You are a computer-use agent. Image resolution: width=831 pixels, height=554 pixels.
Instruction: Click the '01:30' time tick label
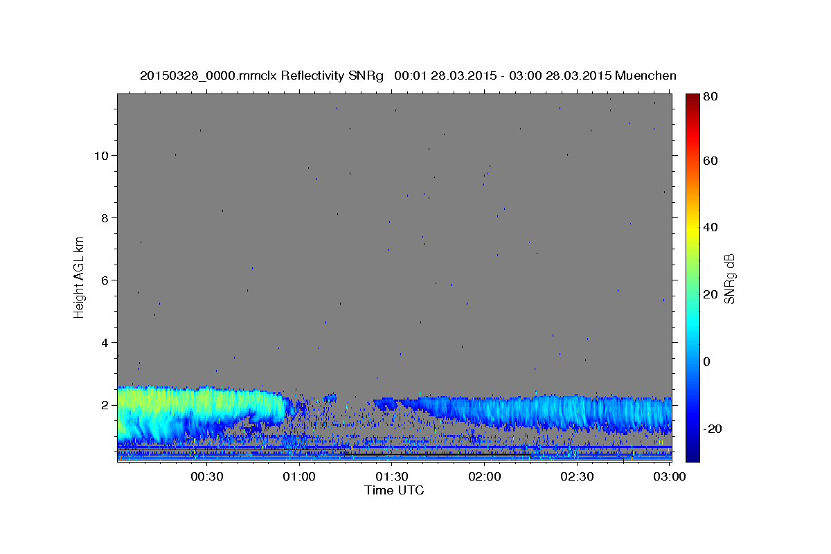click(393, 476)
